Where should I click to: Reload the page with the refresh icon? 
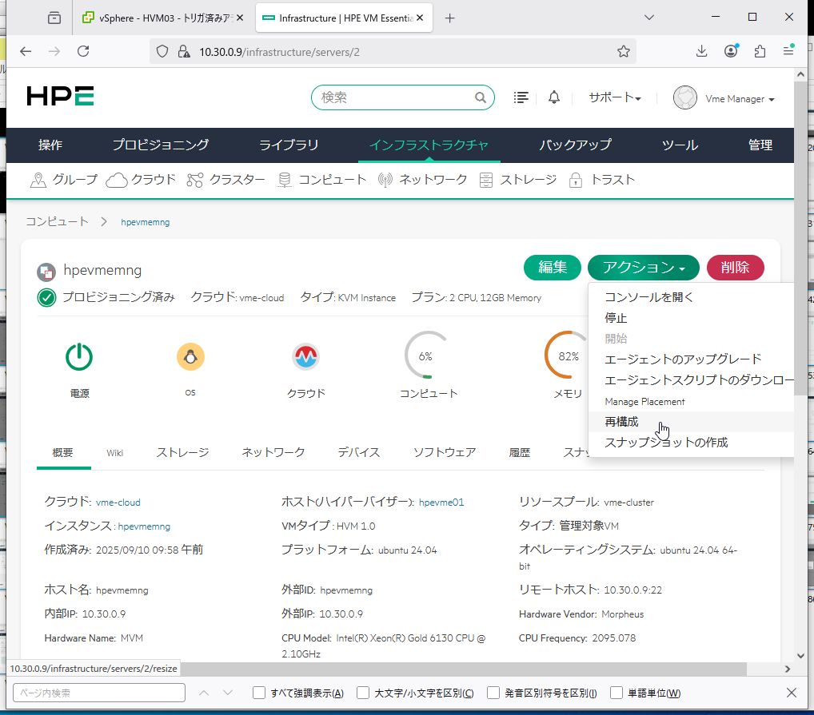[83, 51]
